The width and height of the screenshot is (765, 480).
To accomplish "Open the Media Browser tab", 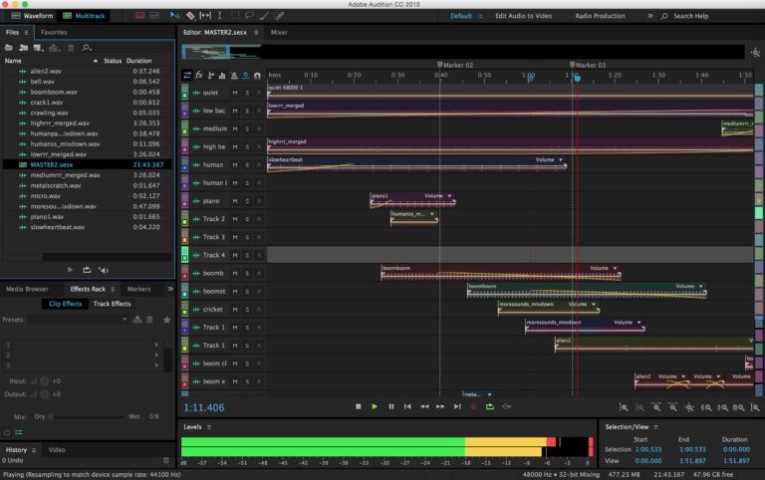I will click(x=27, y=289).
